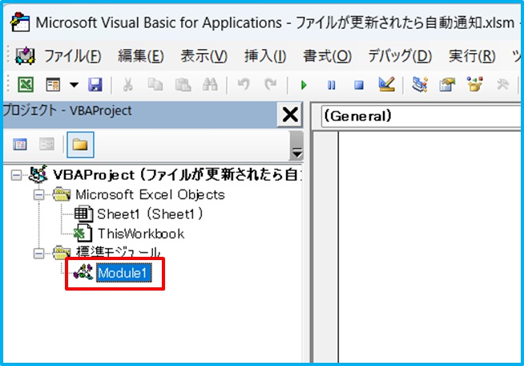Select ThisWorkbook in project tree
The width and height of the screenshot is (524, 366).
click(x=141, y=234)
